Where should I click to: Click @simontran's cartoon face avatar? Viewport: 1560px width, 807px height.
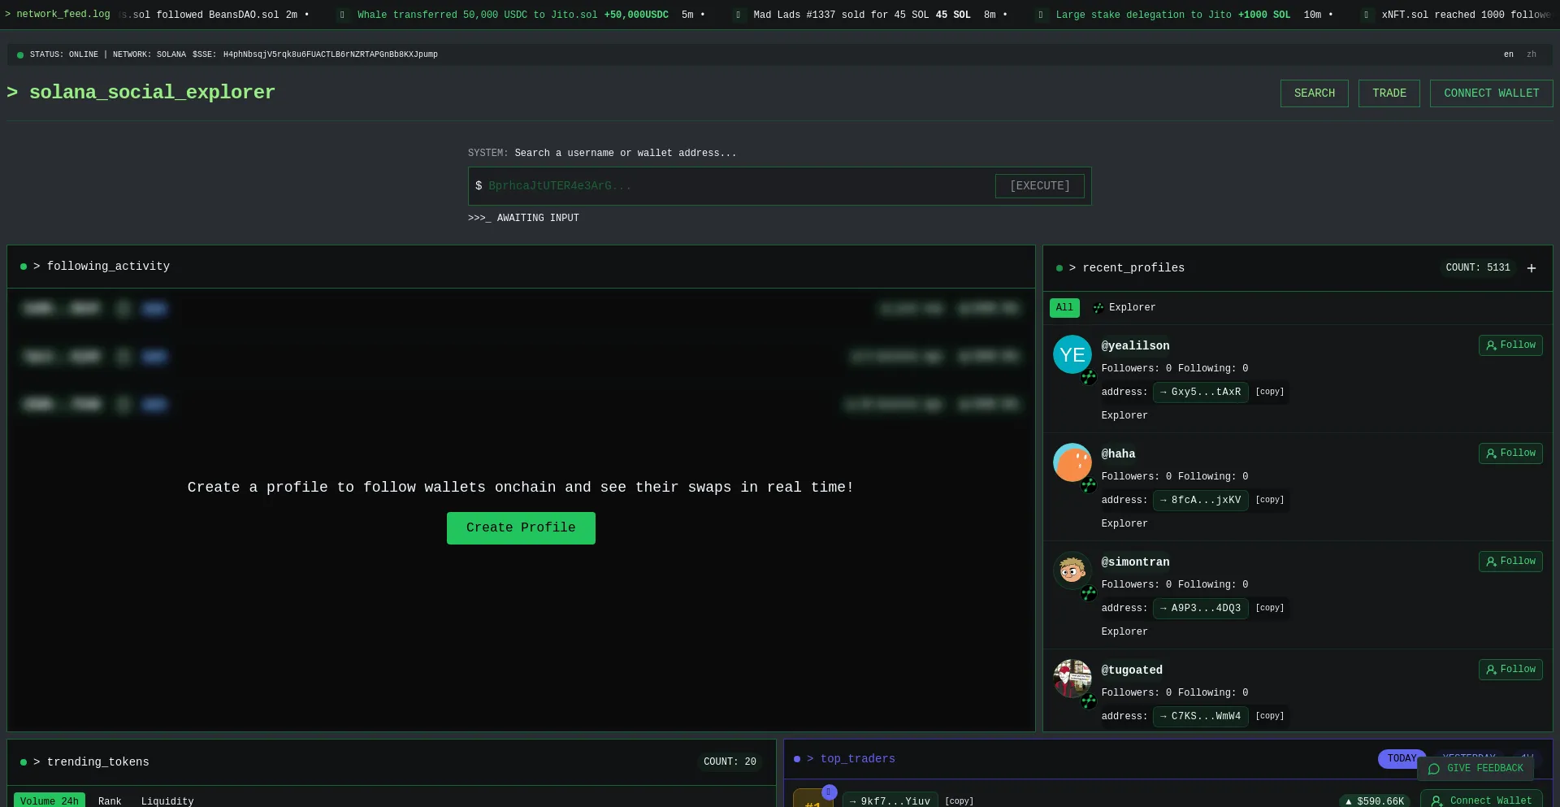coord(1072,571)
